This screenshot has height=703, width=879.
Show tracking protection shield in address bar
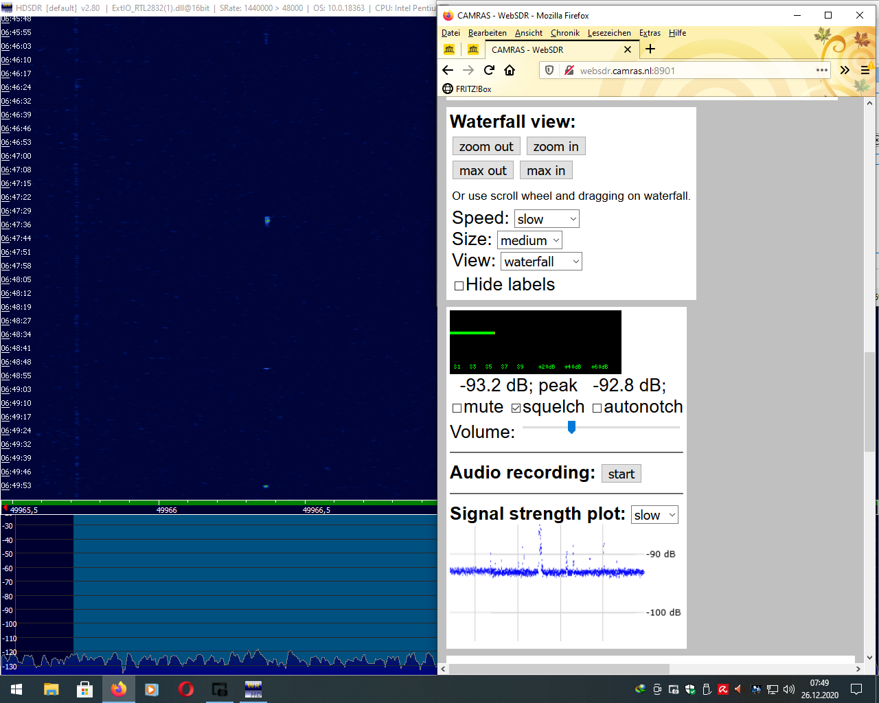coord(549,70)
